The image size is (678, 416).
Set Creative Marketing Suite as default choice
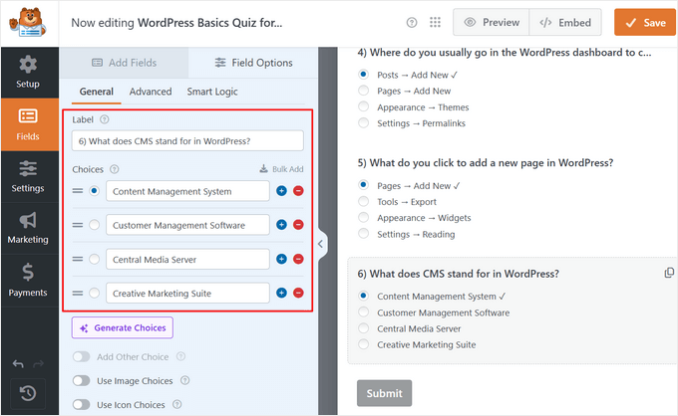(94, 293)
